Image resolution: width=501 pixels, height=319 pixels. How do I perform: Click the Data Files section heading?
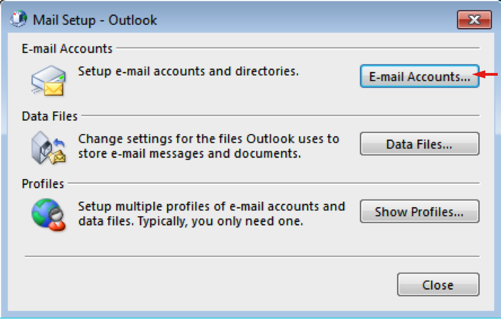pos(50,116)
